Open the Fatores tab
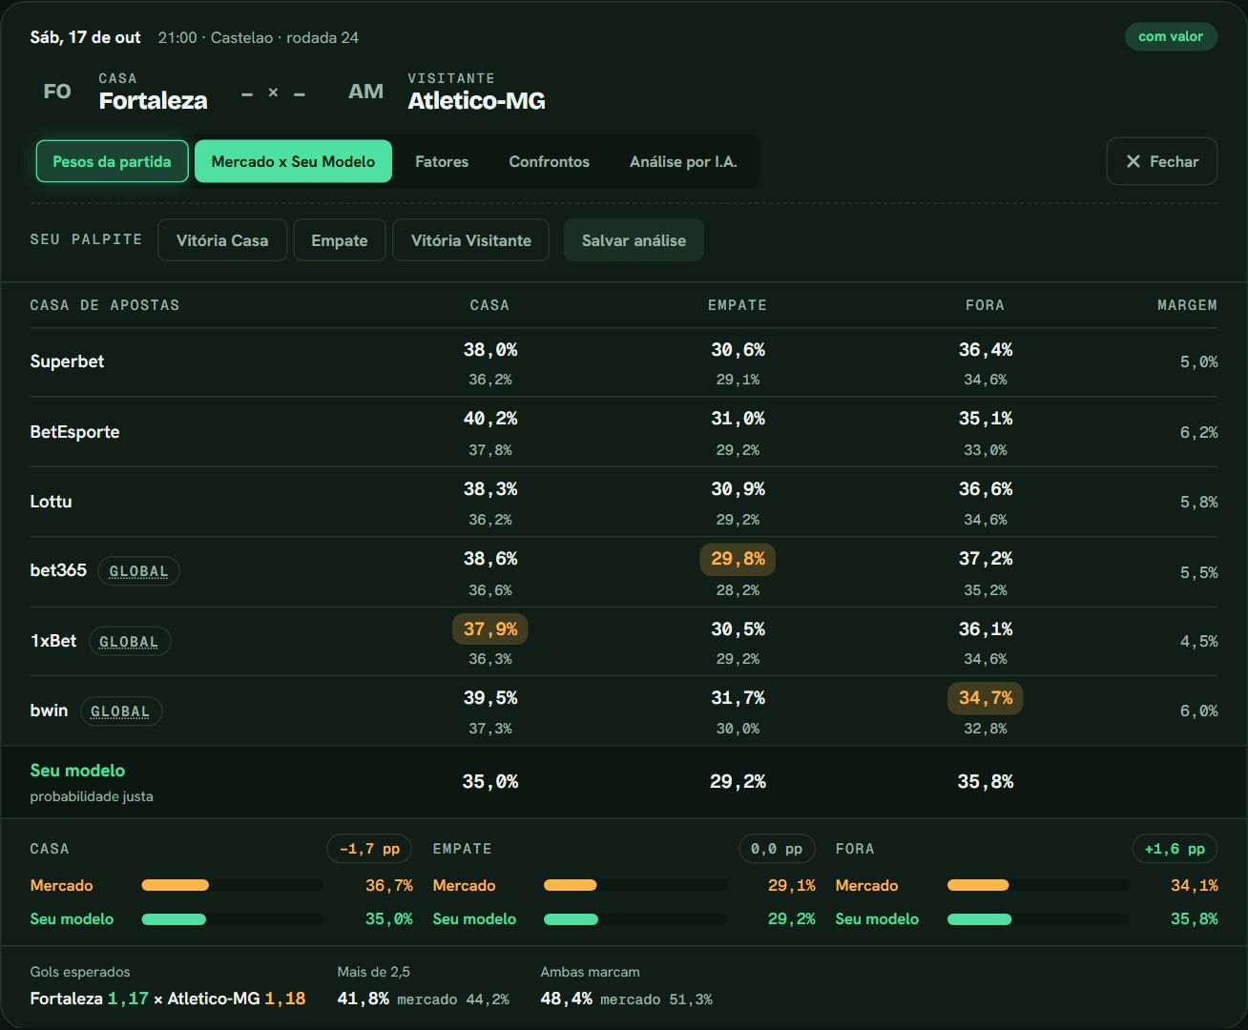The width and height of the screenshot is (1248, 1030). [442, 161]
